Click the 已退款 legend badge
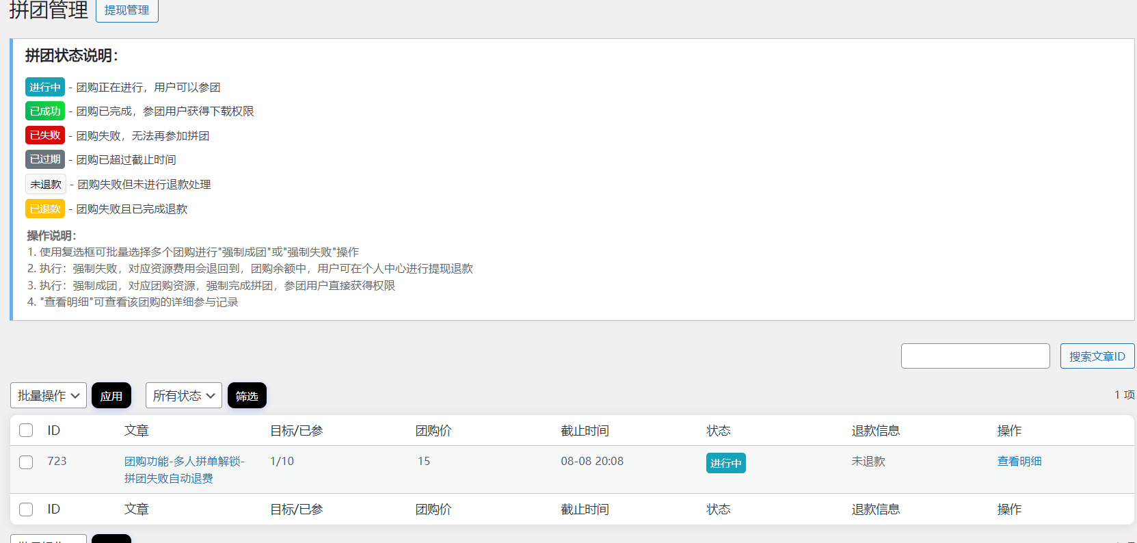The height and width of the screenshot is (543, 1137). pyautogui.click(x=45, y=209)
